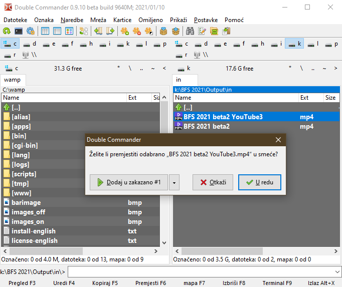This screenshot has height=287, width=342.
Task: Open the Pomoć menu
Action: coord(234,20)
